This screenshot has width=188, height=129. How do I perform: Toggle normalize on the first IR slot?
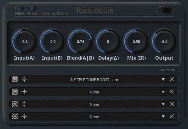(24, 104)
